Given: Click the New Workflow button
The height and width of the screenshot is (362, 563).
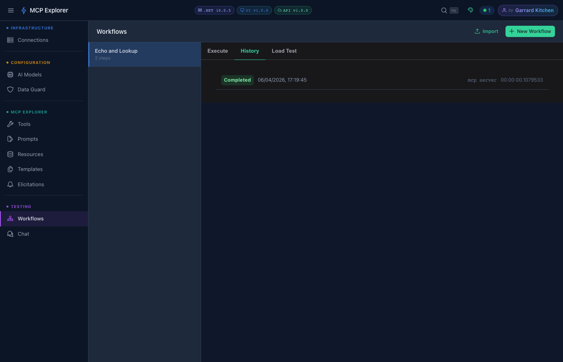Looking at the screenshot, I should point(530,31).
